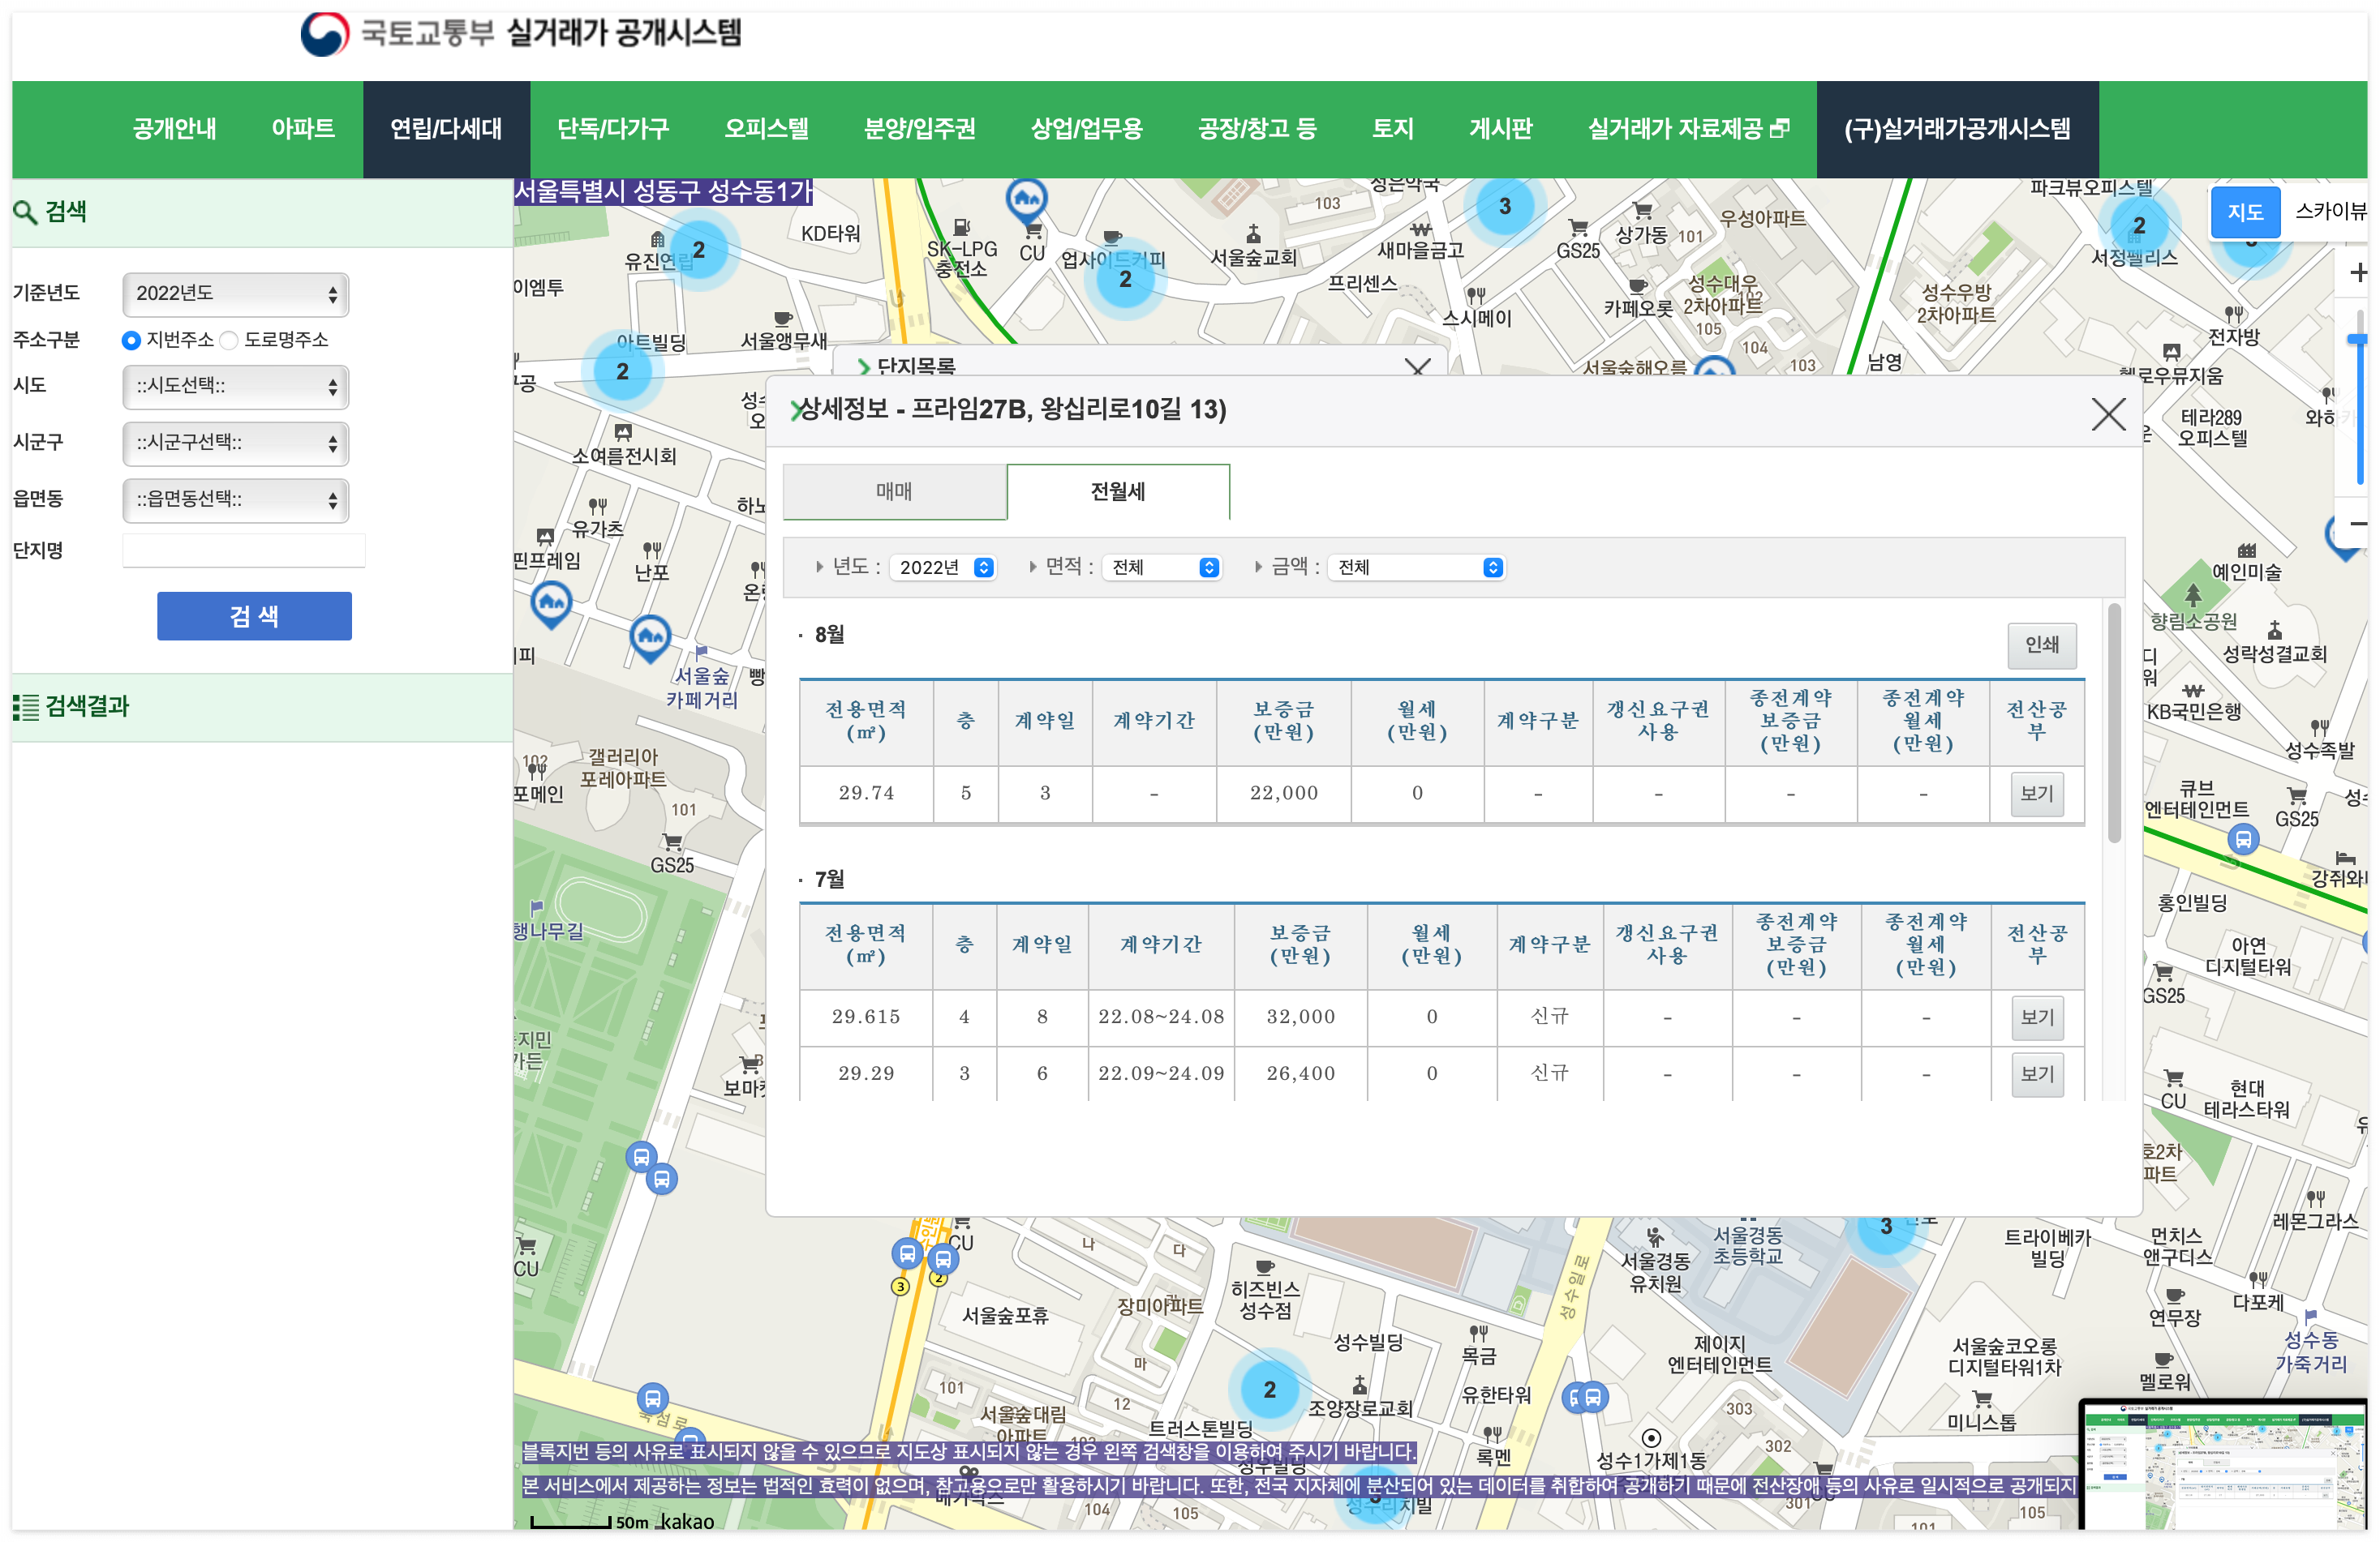2380x1542 pixels.
Task: Click 보기 for 29.74 August row
Action: coord(2036,794)
